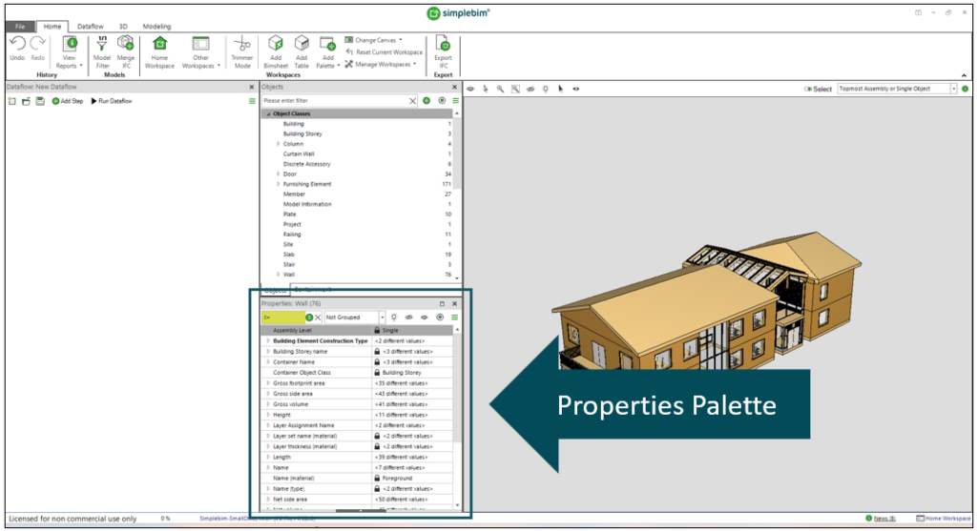This screenshot has width=977, height=531.
Task: Create a new dataflow via the first Dataflow icon
Action: pyautogui.click(x=11, y=101)
